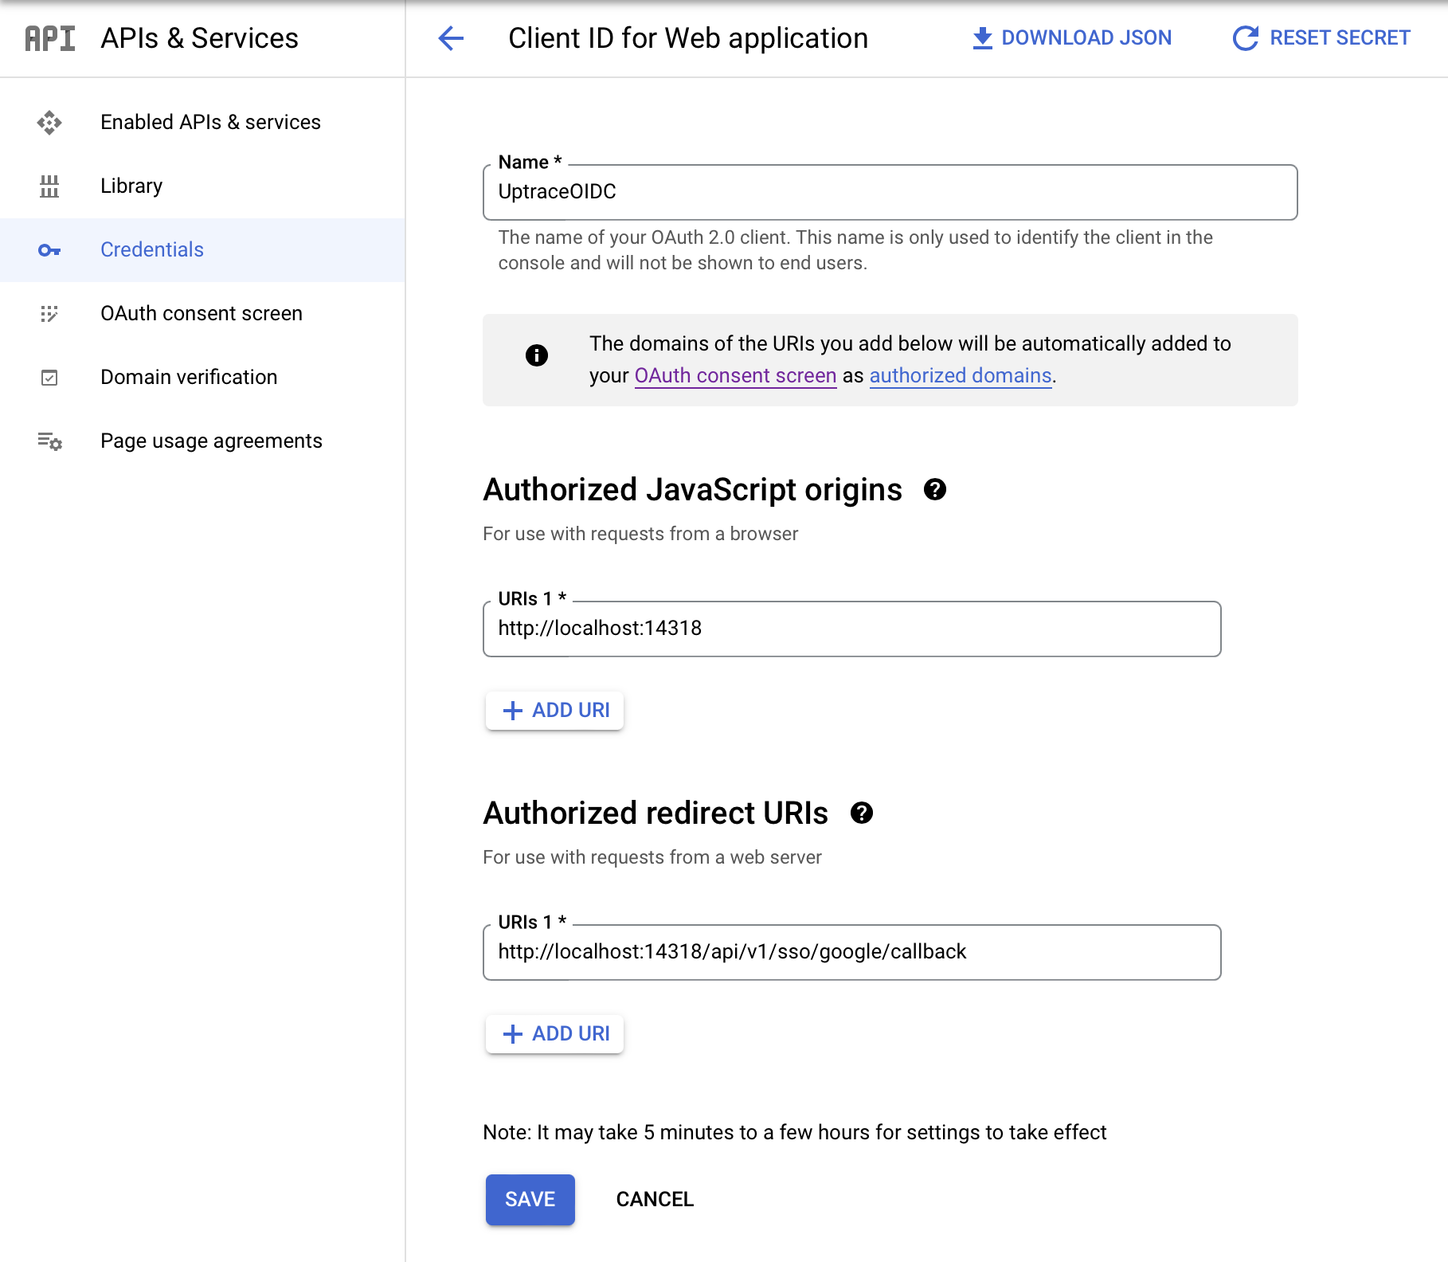Click the Page usage agreements sidebar icon

click(49, 441)
